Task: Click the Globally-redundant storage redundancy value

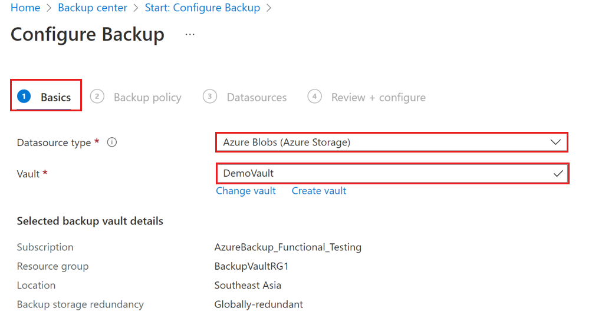Action: coord(259,304)
